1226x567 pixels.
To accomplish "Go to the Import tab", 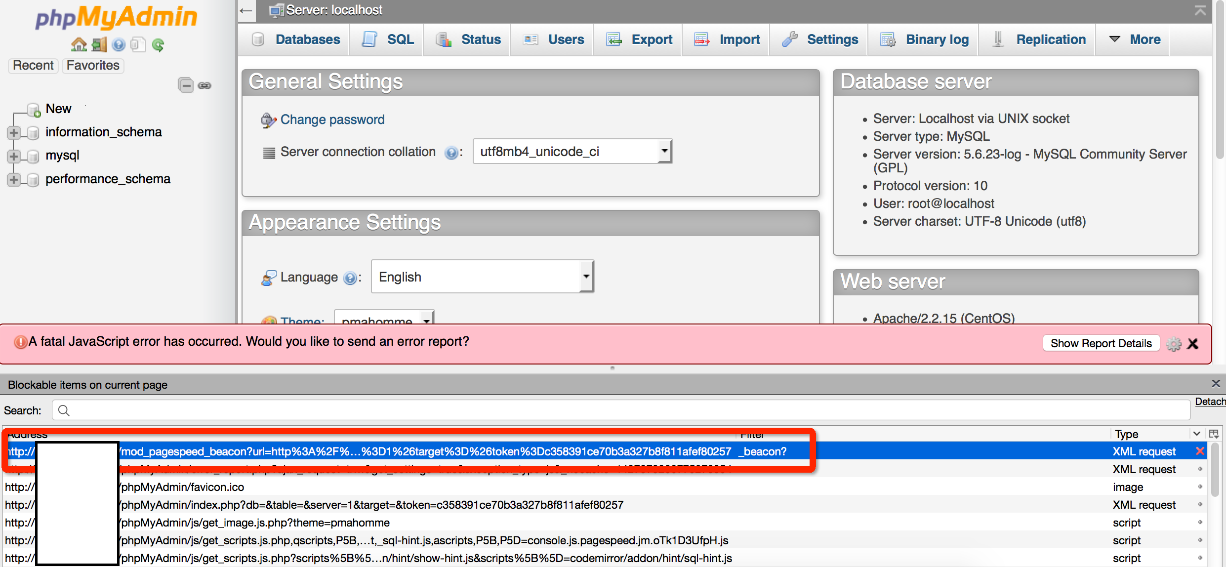I will point(726,40).
